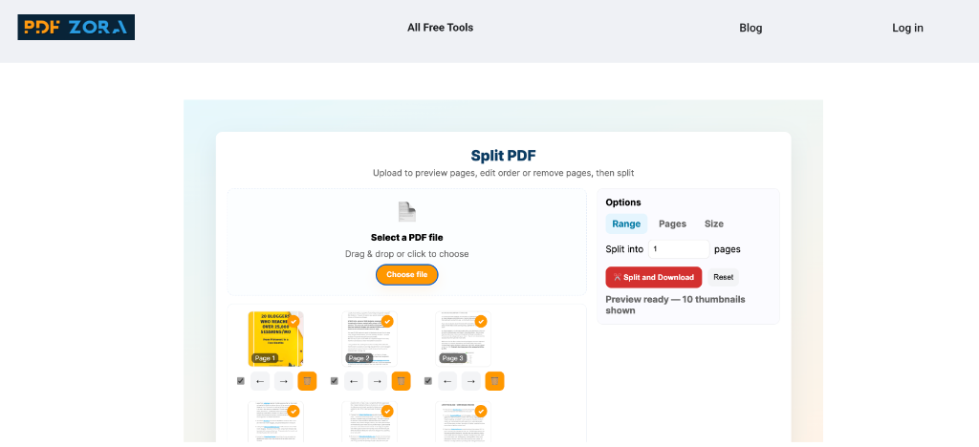Focus the Split into pages number field
Screen dimensions: 979x447
pos(679,248)
